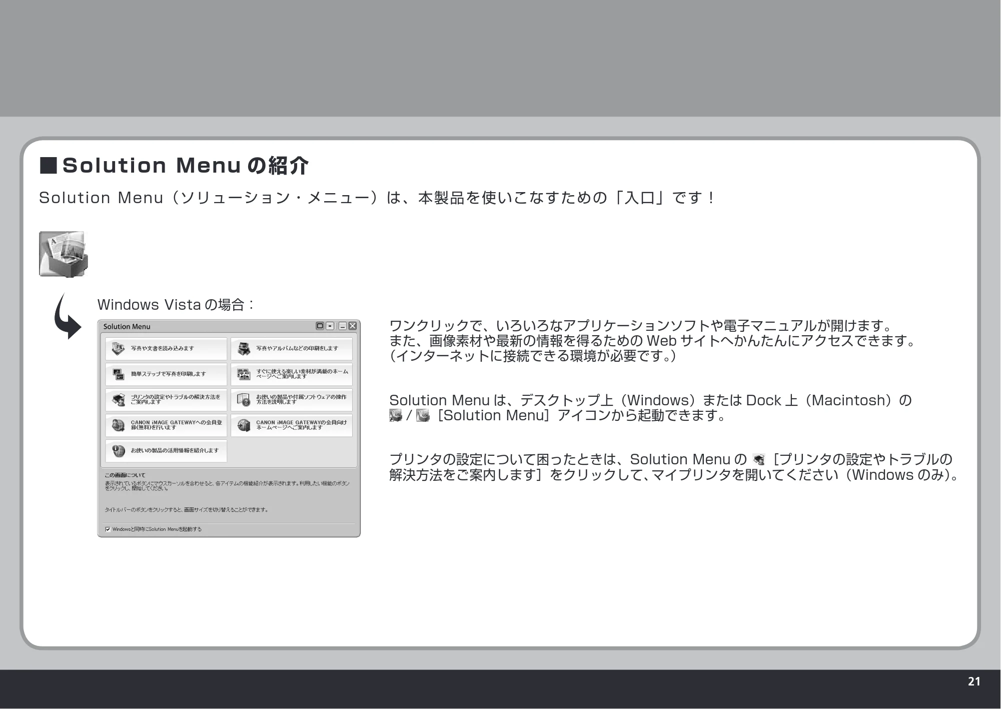Click the page number 21
The image size is (1001, 709).
(974, 681)
